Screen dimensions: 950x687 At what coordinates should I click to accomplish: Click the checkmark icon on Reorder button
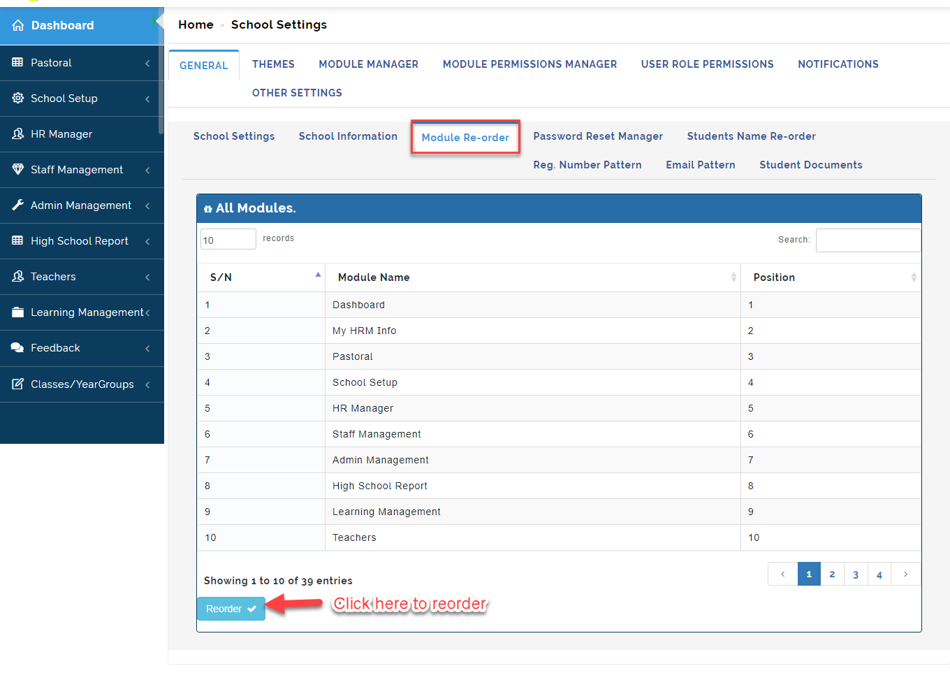[x=252, y=609]
